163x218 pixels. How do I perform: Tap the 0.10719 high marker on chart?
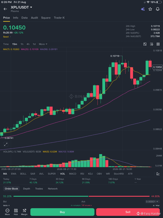point(115,56)
